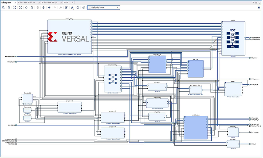263x158 pixels.
Task: Close the Diagram tab
Action: coord(15,3)
